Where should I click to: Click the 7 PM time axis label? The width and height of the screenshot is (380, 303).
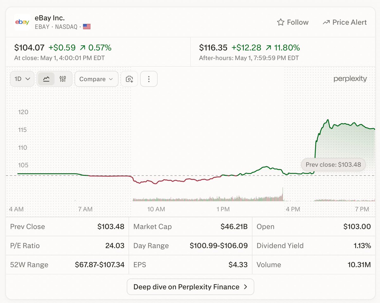pyautogui.click(x=362, y=209)
